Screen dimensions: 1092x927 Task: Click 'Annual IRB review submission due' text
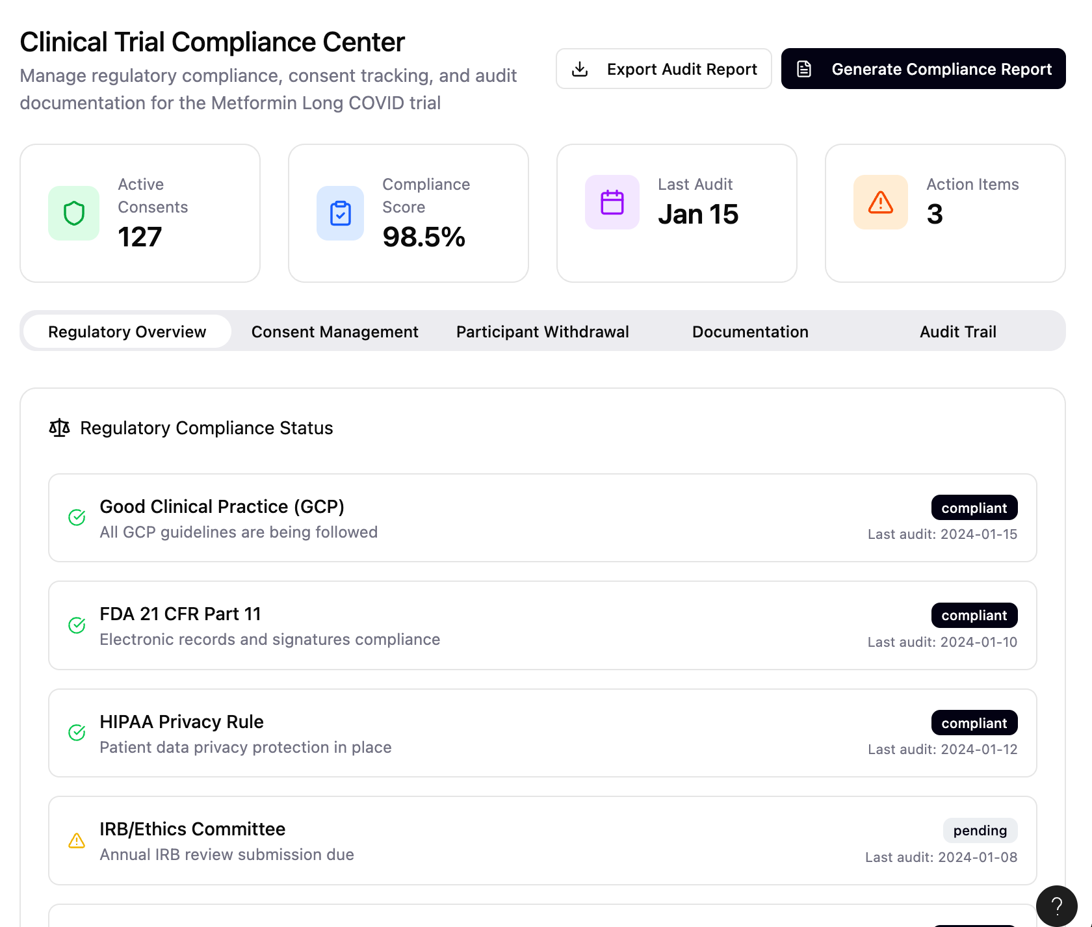click(227, 854)
